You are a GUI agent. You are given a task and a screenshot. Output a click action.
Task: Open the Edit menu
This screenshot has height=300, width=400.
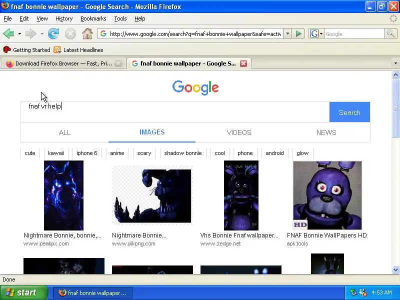[24, 18]
